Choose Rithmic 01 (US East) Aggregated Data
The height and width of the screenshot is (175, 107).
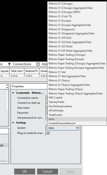[x=77, y=42]
